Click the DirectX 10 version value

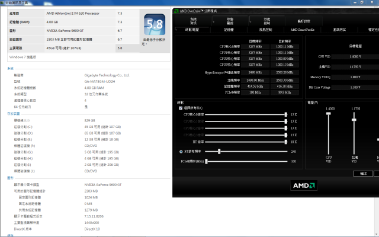coord(92,229)
